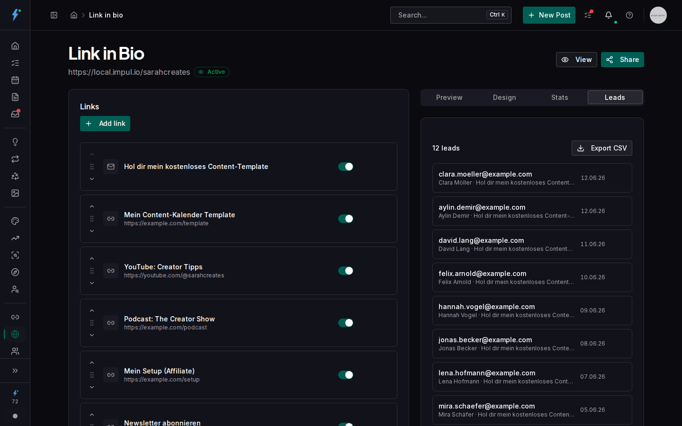Open the inbox icon with red dot

[15, 114]
